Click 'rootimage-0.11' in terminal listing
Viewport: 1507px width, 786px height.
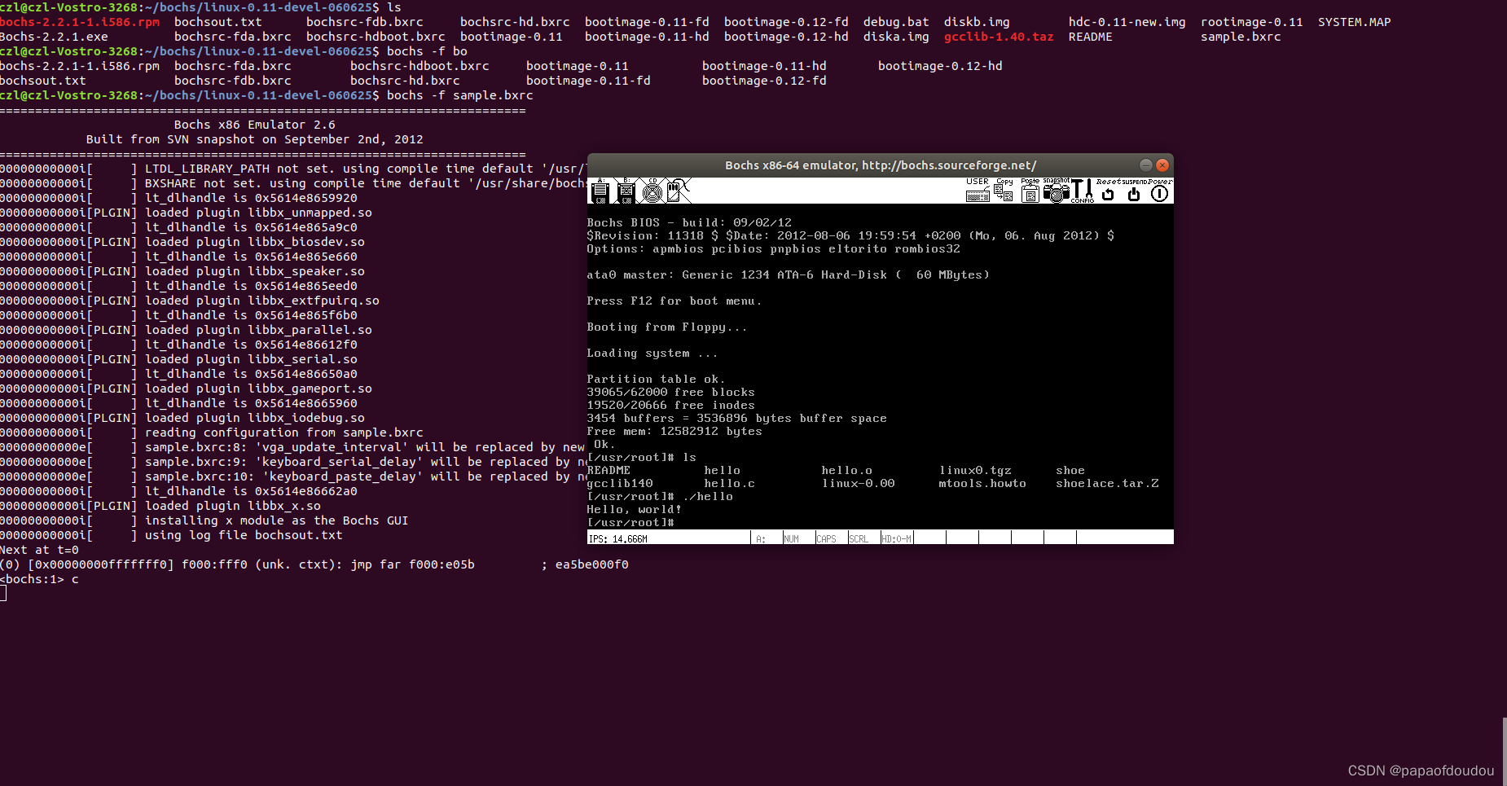tap(1252, 22)
